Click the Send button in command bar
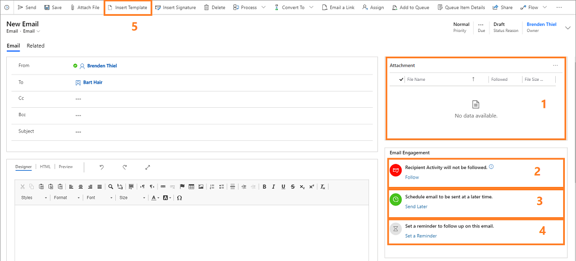The width and height of the screenshot is (576, 261). pos(27,7)
